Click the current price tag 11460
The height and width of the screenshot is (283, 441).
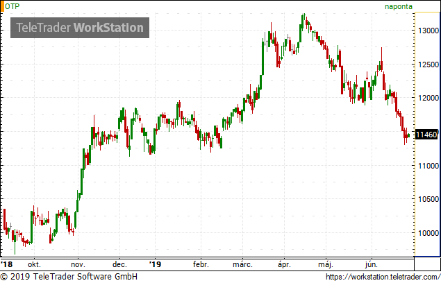pos(426,135)
